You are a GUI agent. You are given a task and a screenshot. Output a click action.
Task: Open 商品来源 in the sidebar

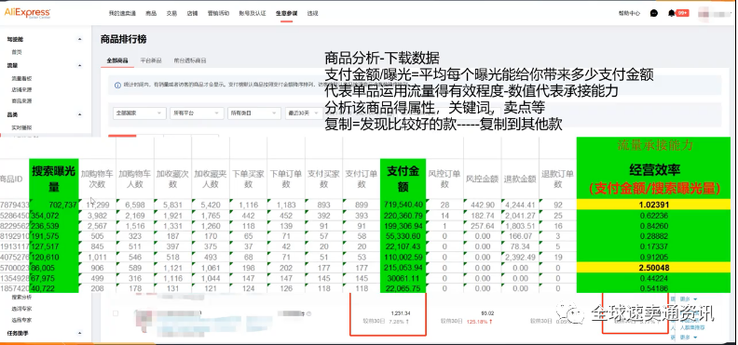tap(21, 100)
